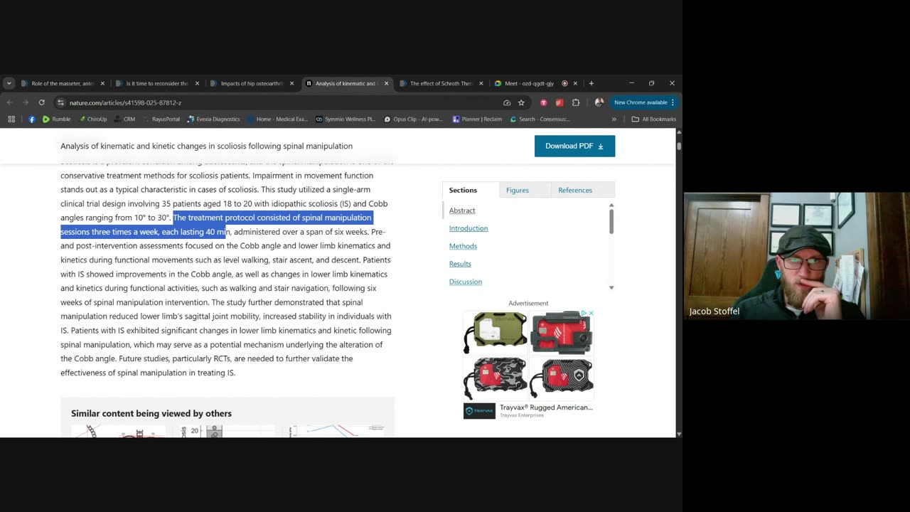Open the Chrome profile avatar

(599, 102)
